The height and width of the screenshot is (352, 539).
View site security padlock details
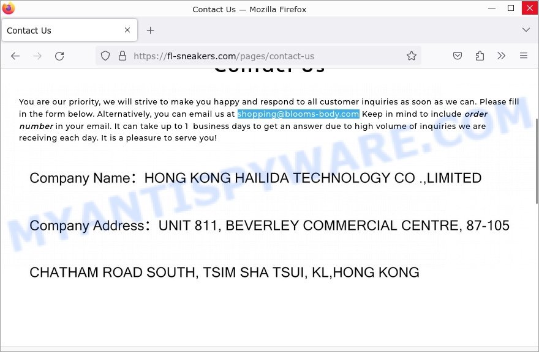coord(123,56)
